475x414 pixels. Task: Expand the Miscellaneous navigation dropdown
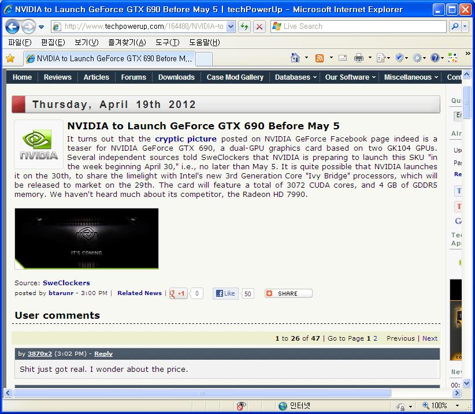click(411, 77)
